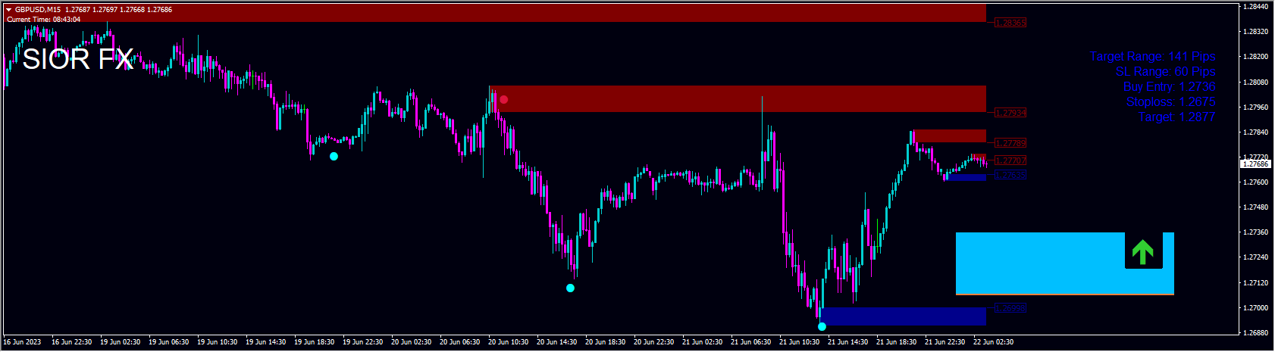Click the 1.27480 price scale value
This screenshot has height=352, width=1275.
tap(1257, 207)
